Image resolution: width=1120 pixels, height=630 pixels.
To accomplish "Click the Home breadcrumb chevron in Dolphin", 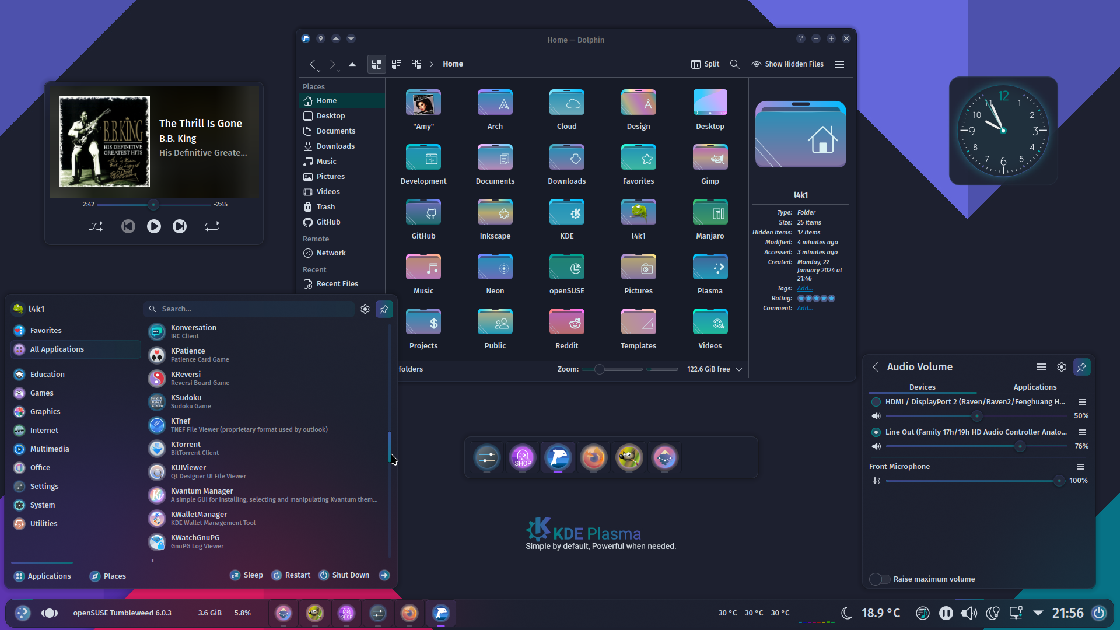I will [432, 64].
